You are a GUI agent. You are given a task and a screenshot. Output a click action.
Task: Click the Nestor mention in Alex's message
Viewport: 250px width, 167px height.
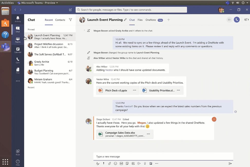(109, 70)
